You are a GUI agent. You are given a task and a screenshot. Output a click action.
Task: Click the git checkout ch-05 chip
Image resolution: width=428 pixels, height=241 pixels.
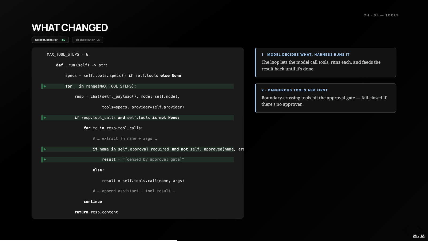(88, 40)
